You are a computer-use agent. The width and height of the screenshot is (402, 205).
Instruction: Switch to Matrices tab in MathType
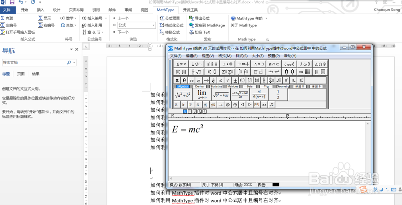233,87
